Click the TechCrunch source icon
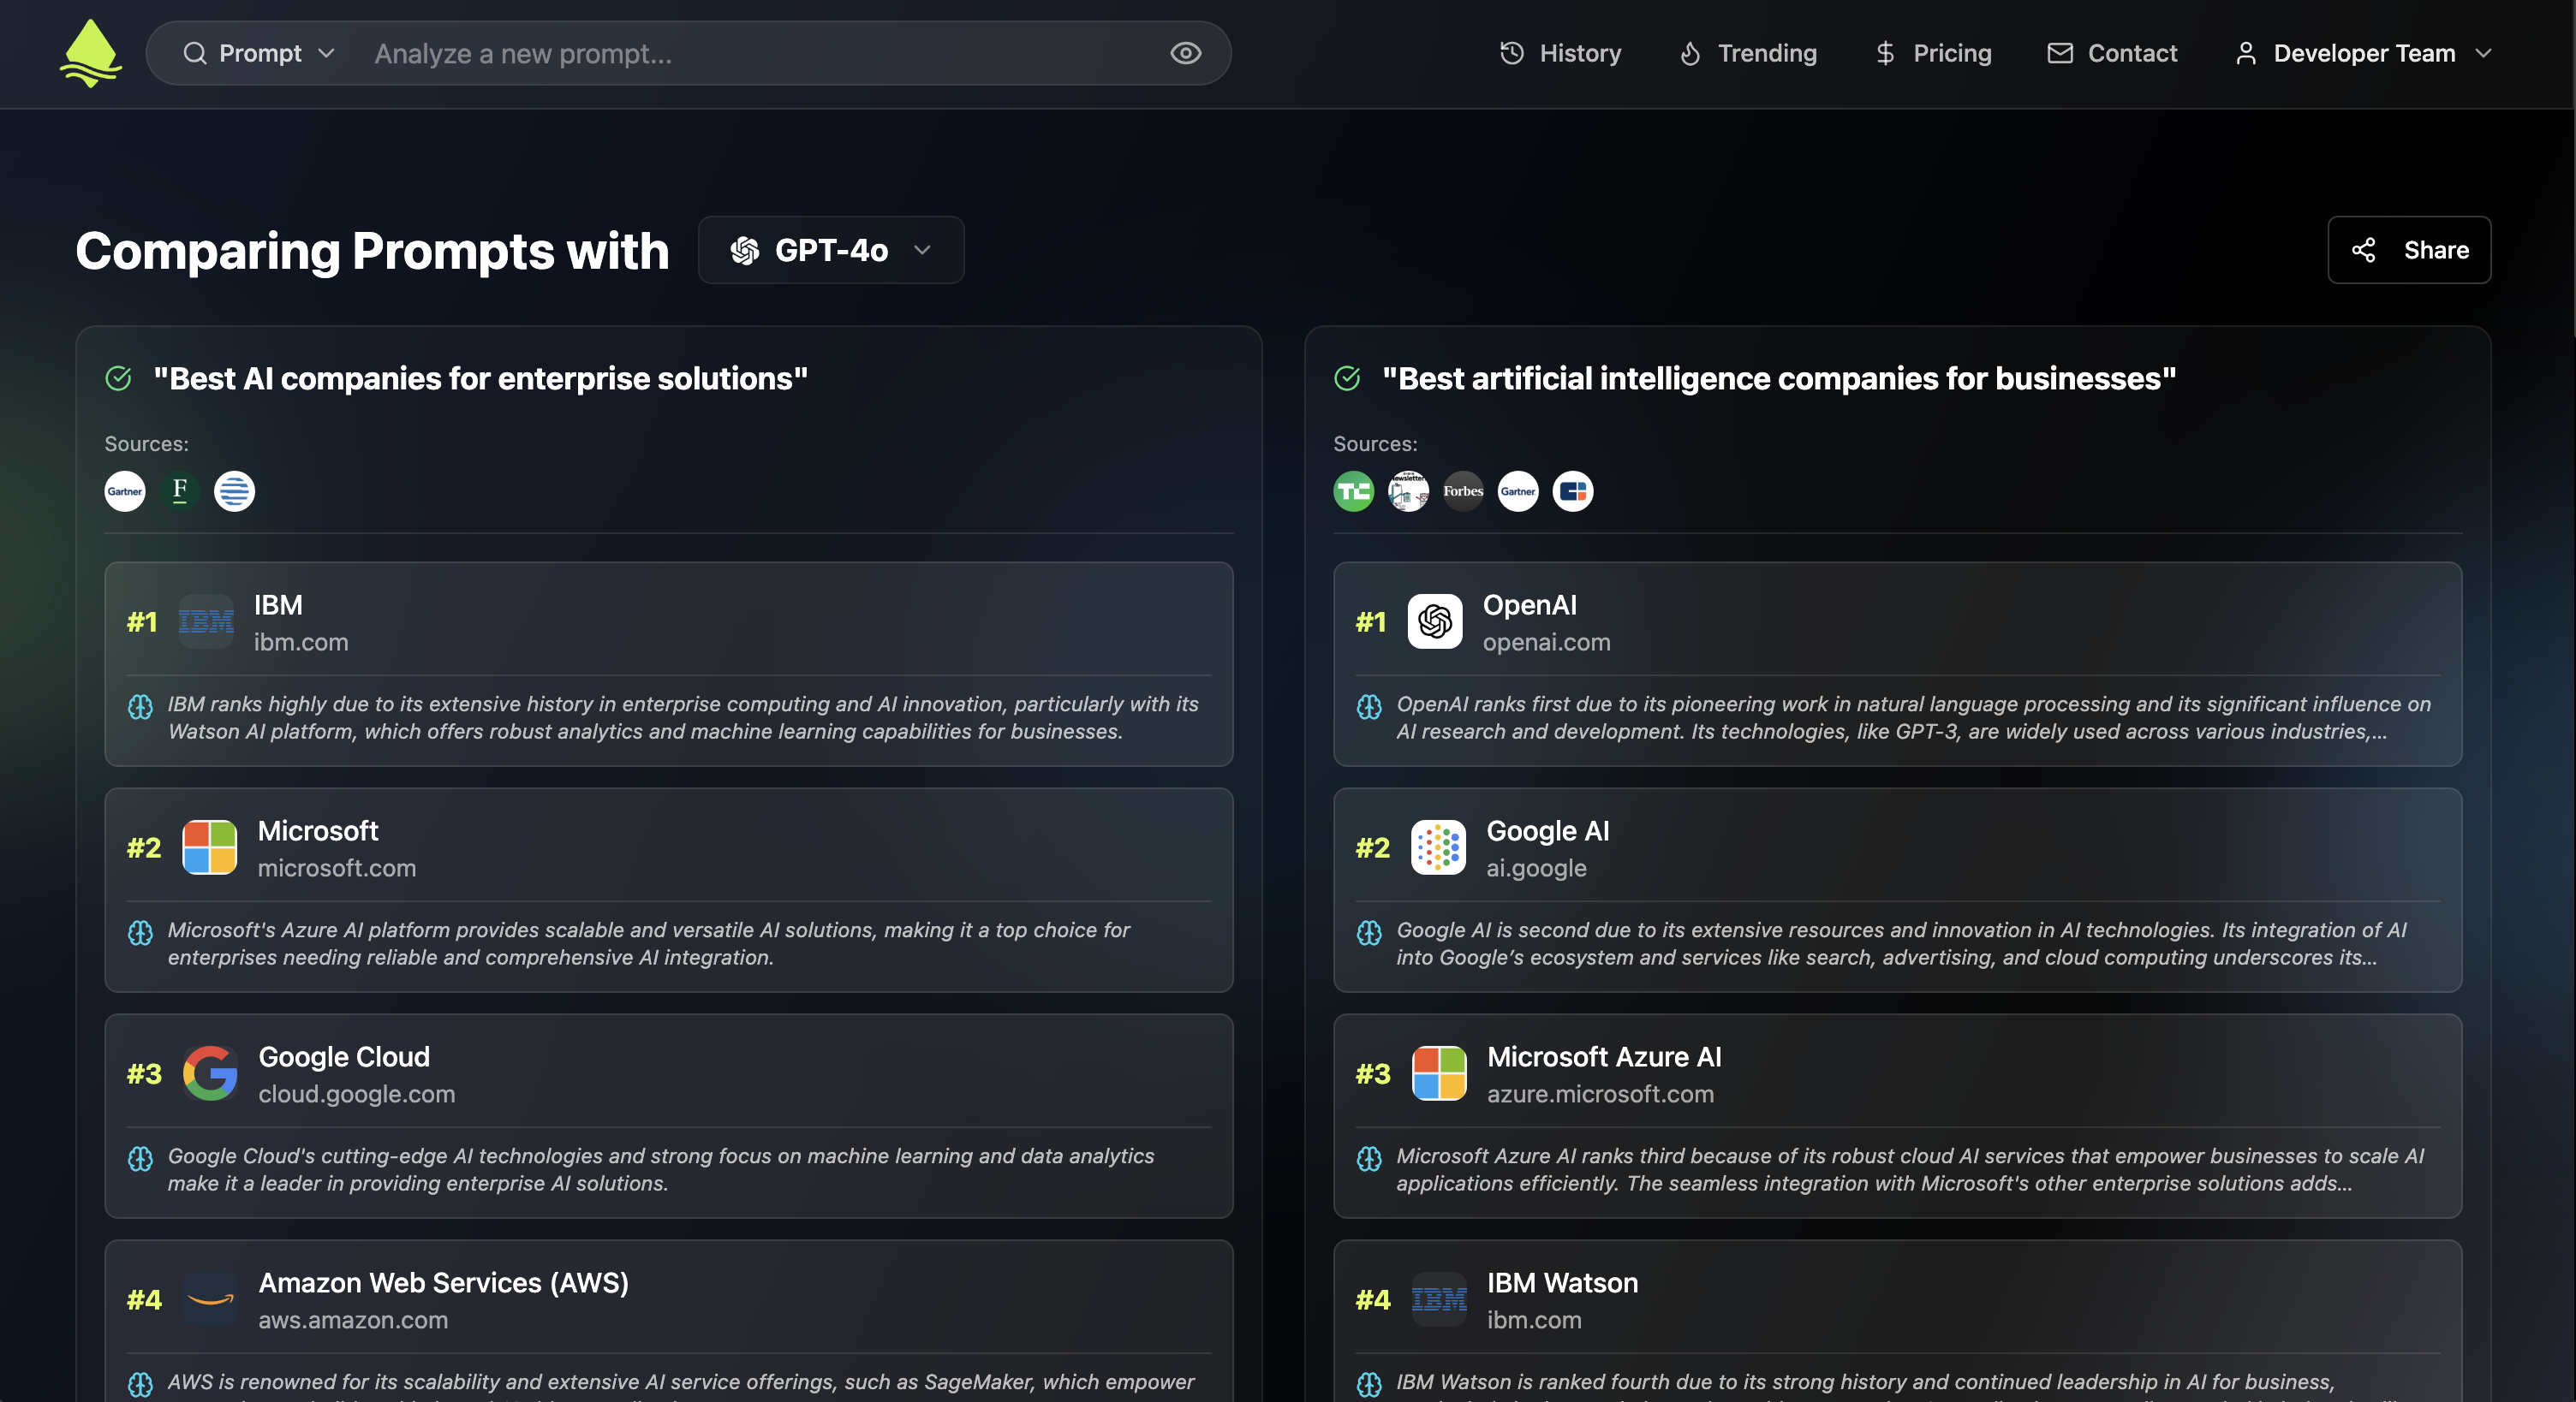This screenshot has width=2576, height=1402. (x=1353, y=490)
